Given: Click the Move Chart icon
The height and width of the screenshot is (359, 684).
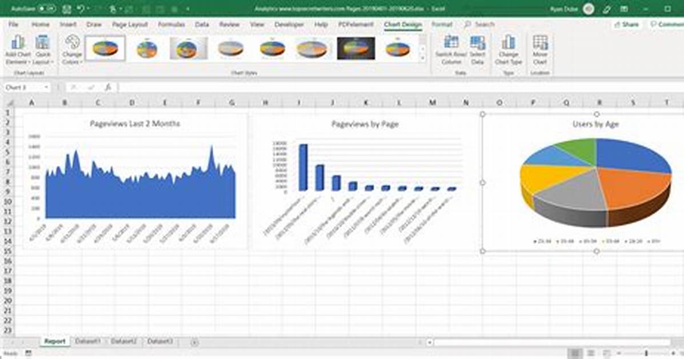Looking at the screenshot, I should 540,42.
